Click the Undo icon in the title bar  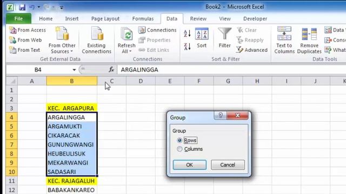point(32,7)
